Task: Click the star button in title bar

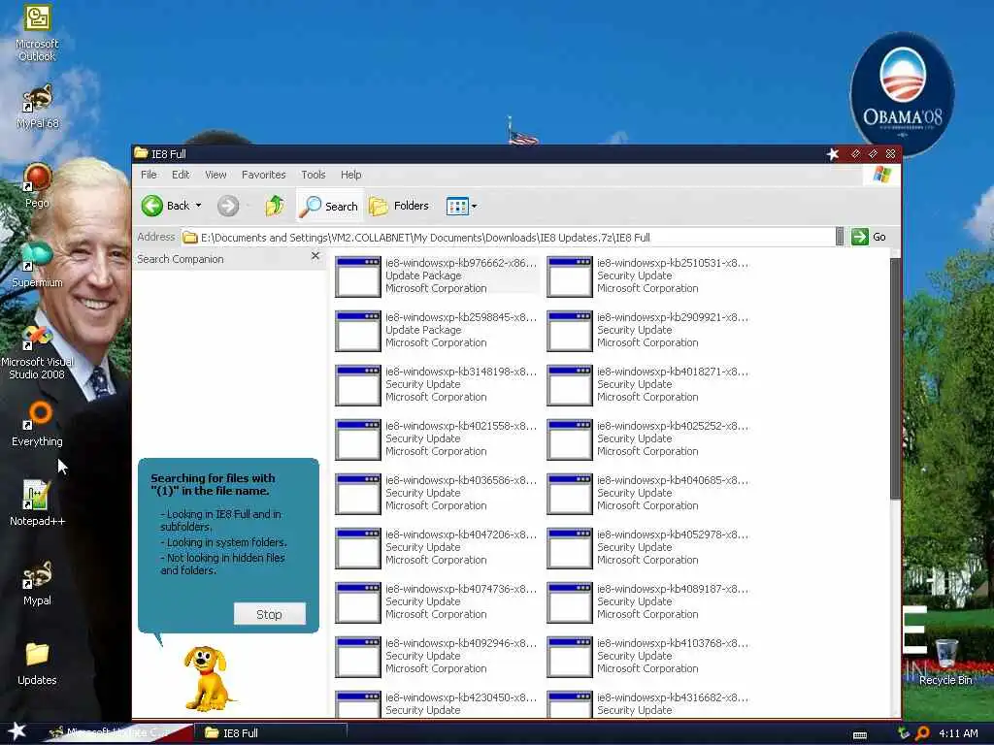Action: [x=833, y=154]
